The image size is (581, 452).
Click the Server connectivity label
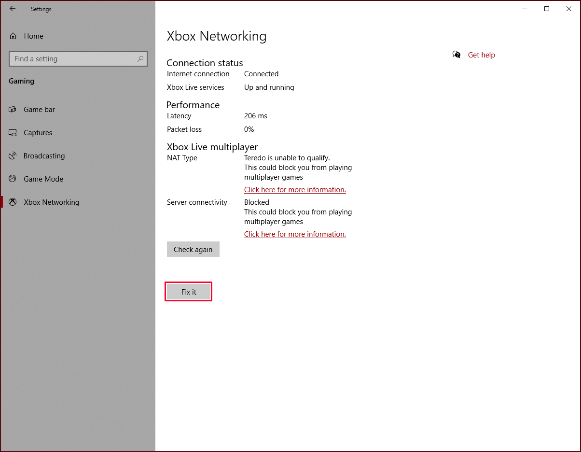(197, 202)
